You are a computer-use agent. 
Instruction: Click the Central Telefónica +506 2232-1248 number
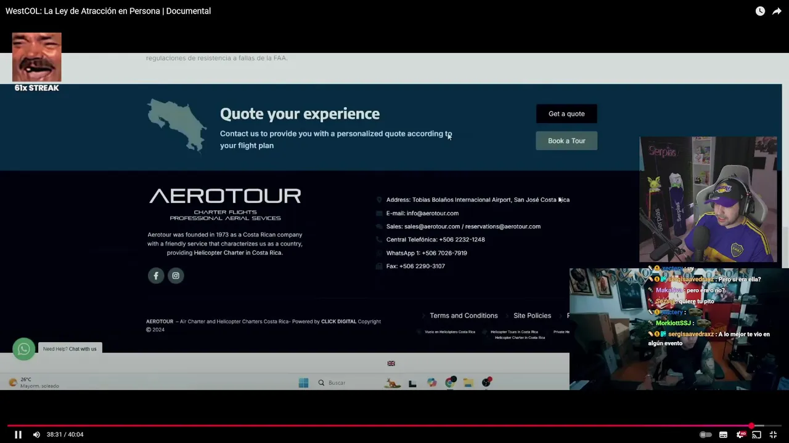tap(436, 240)
